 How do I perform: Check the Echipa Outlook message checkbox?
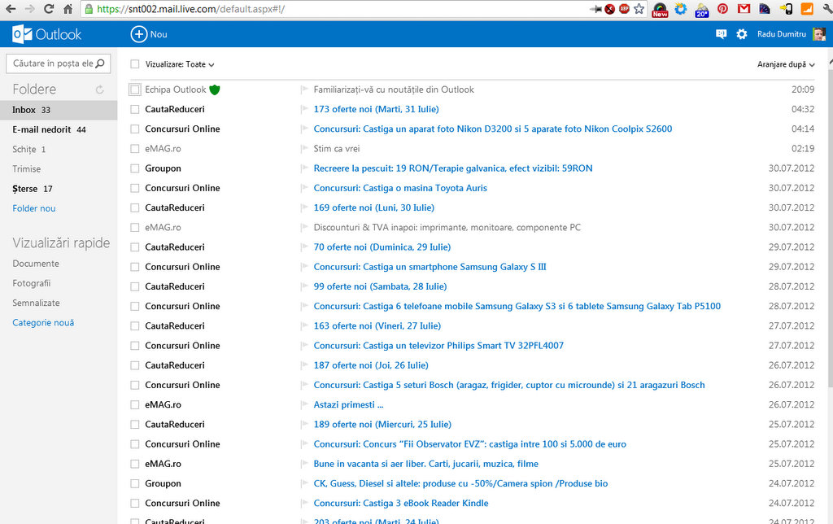coord(135,90)
